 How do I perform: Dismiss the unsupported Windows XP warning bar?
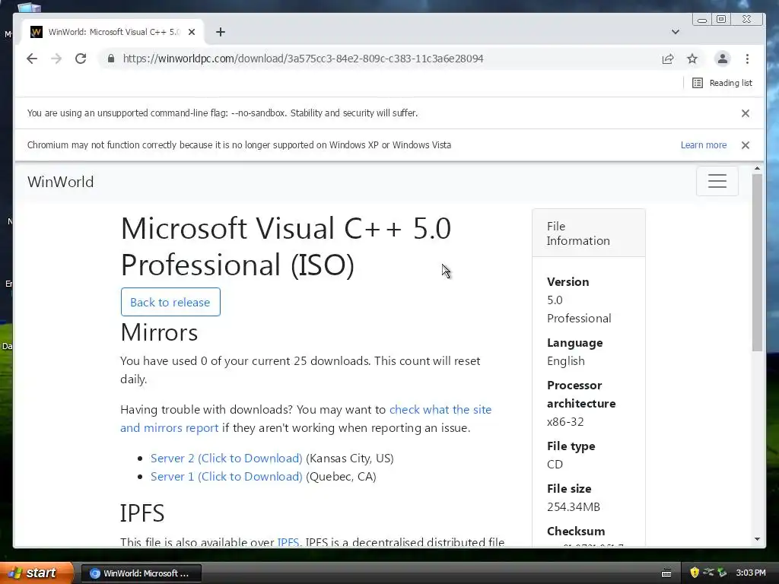pyautogui.click(x=746, y=145)
